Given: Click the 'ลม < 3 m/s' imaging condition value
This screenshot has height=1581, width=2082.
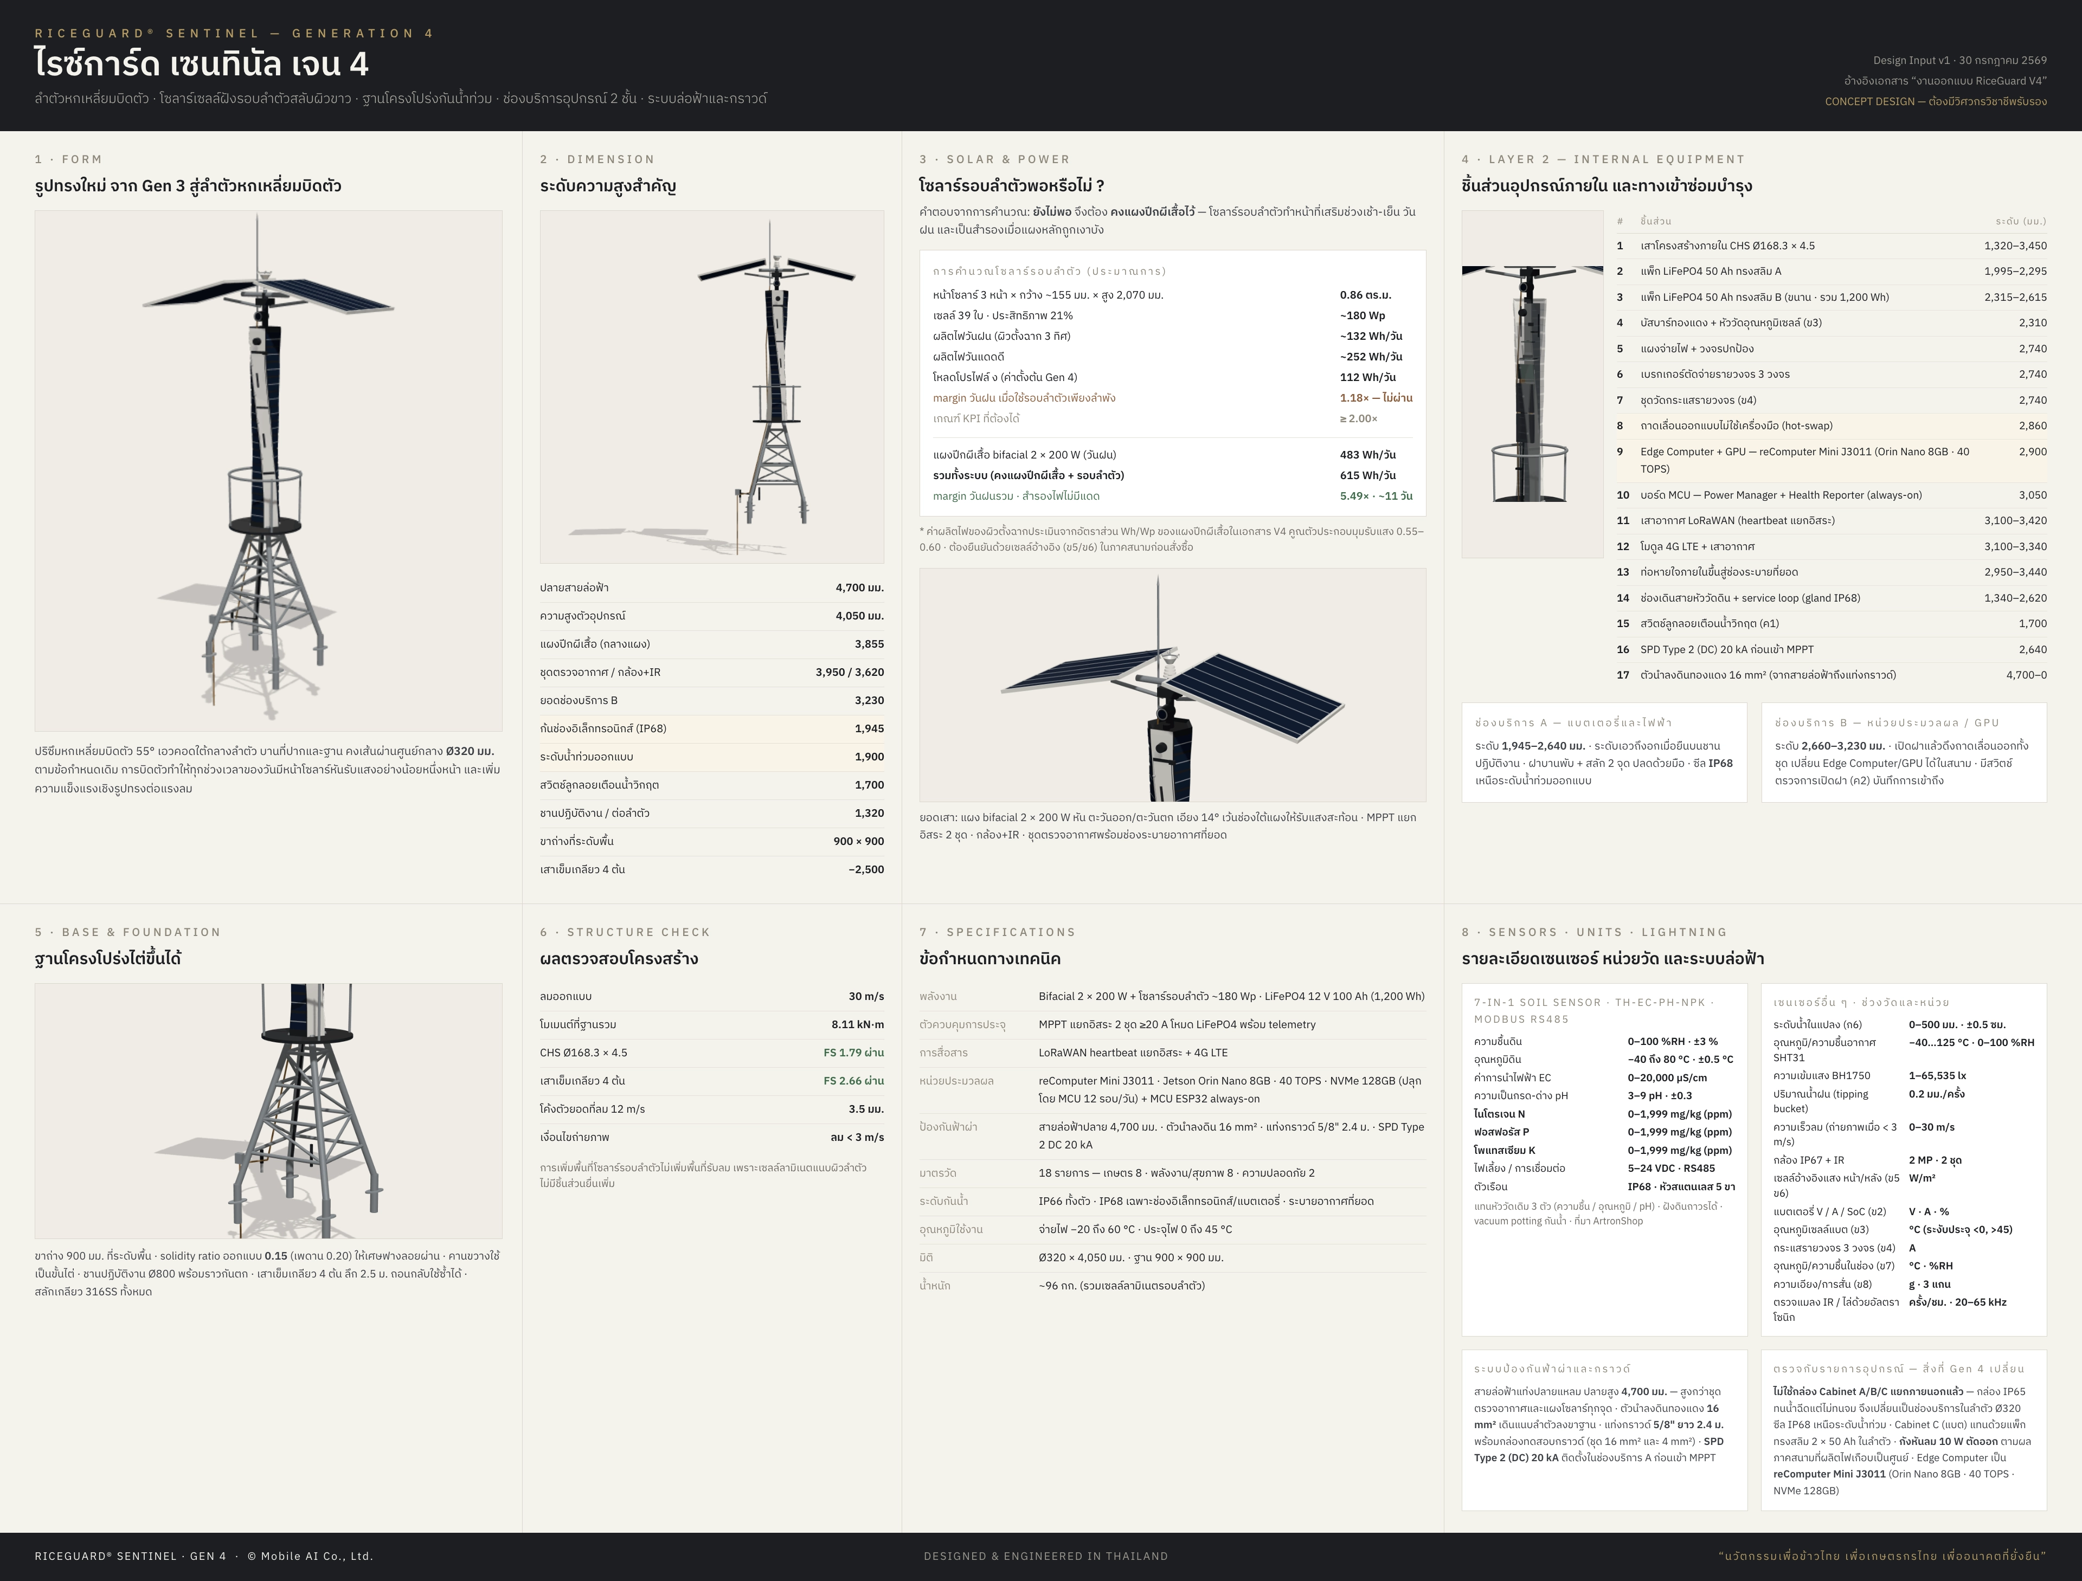Looking at the screenshot, I should click(857, 1138).
